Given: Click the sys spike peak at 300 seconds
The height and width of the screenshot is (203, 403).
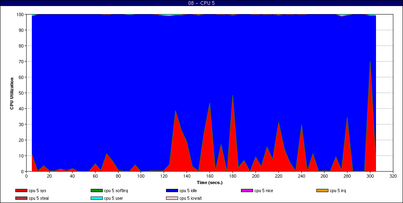Looking at the screenshot, I should (370, 61).
